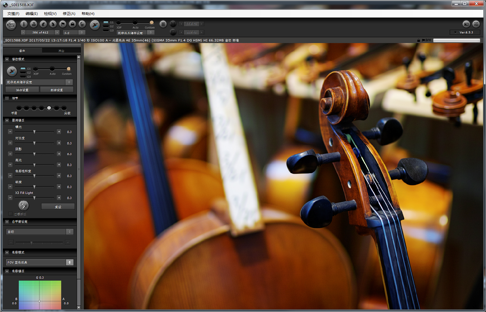
Task: Open the 帮助(H) menu
Action: coord(88,14)
